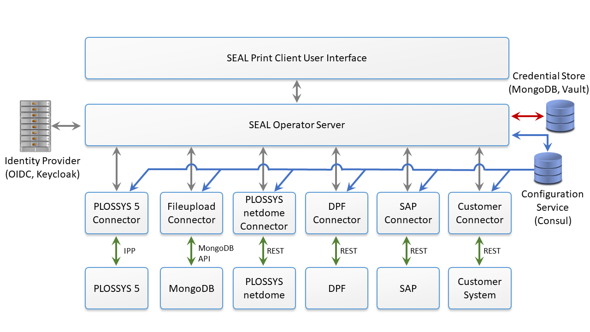Click the green IPP double arrow
The height and width of the screenshot is (332, 590).
(116, 251)
